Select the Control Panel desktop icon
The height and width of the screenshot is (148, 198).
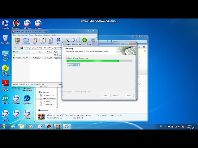pos(5,56)
